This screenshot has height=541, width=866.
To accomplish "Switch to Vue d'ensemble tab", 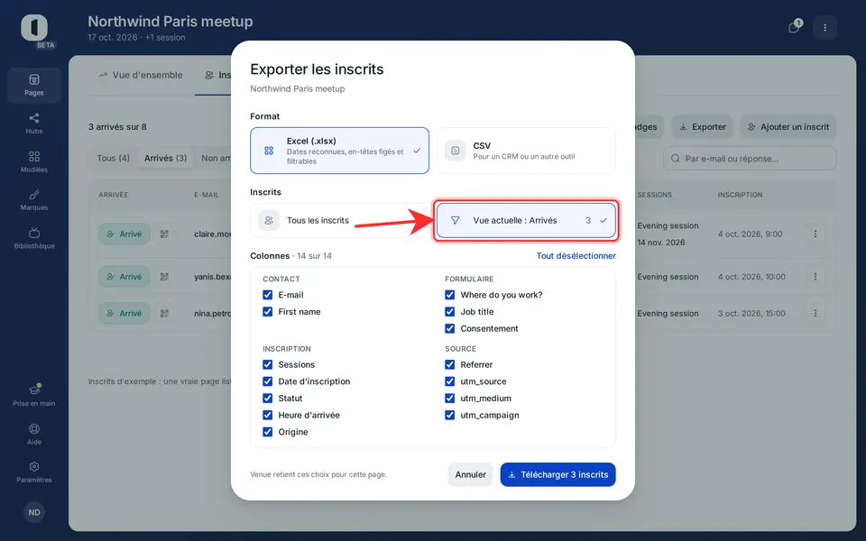I will point(141,75).
